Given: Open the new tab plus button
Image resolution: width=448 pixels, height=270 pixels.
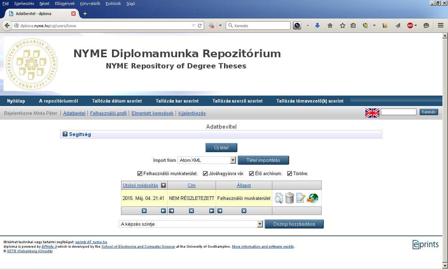Looking at the screenshot, I should [x=85, y=14].
